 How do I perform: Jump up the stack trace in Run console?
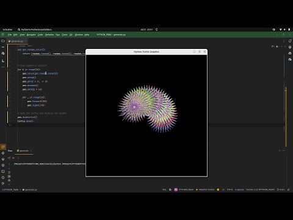click(x=9, y=164)
